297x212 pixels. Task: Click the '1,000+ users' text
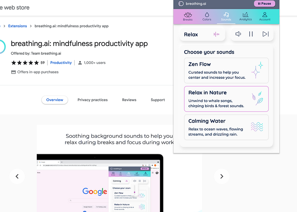coord(95,63)
